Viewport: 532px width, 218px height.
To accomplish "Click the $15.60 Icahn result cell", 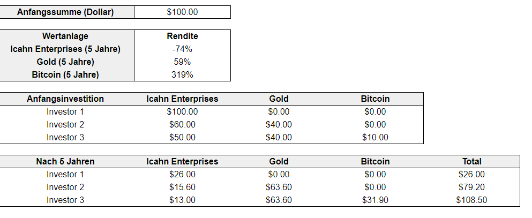I will tap(182, 187).
